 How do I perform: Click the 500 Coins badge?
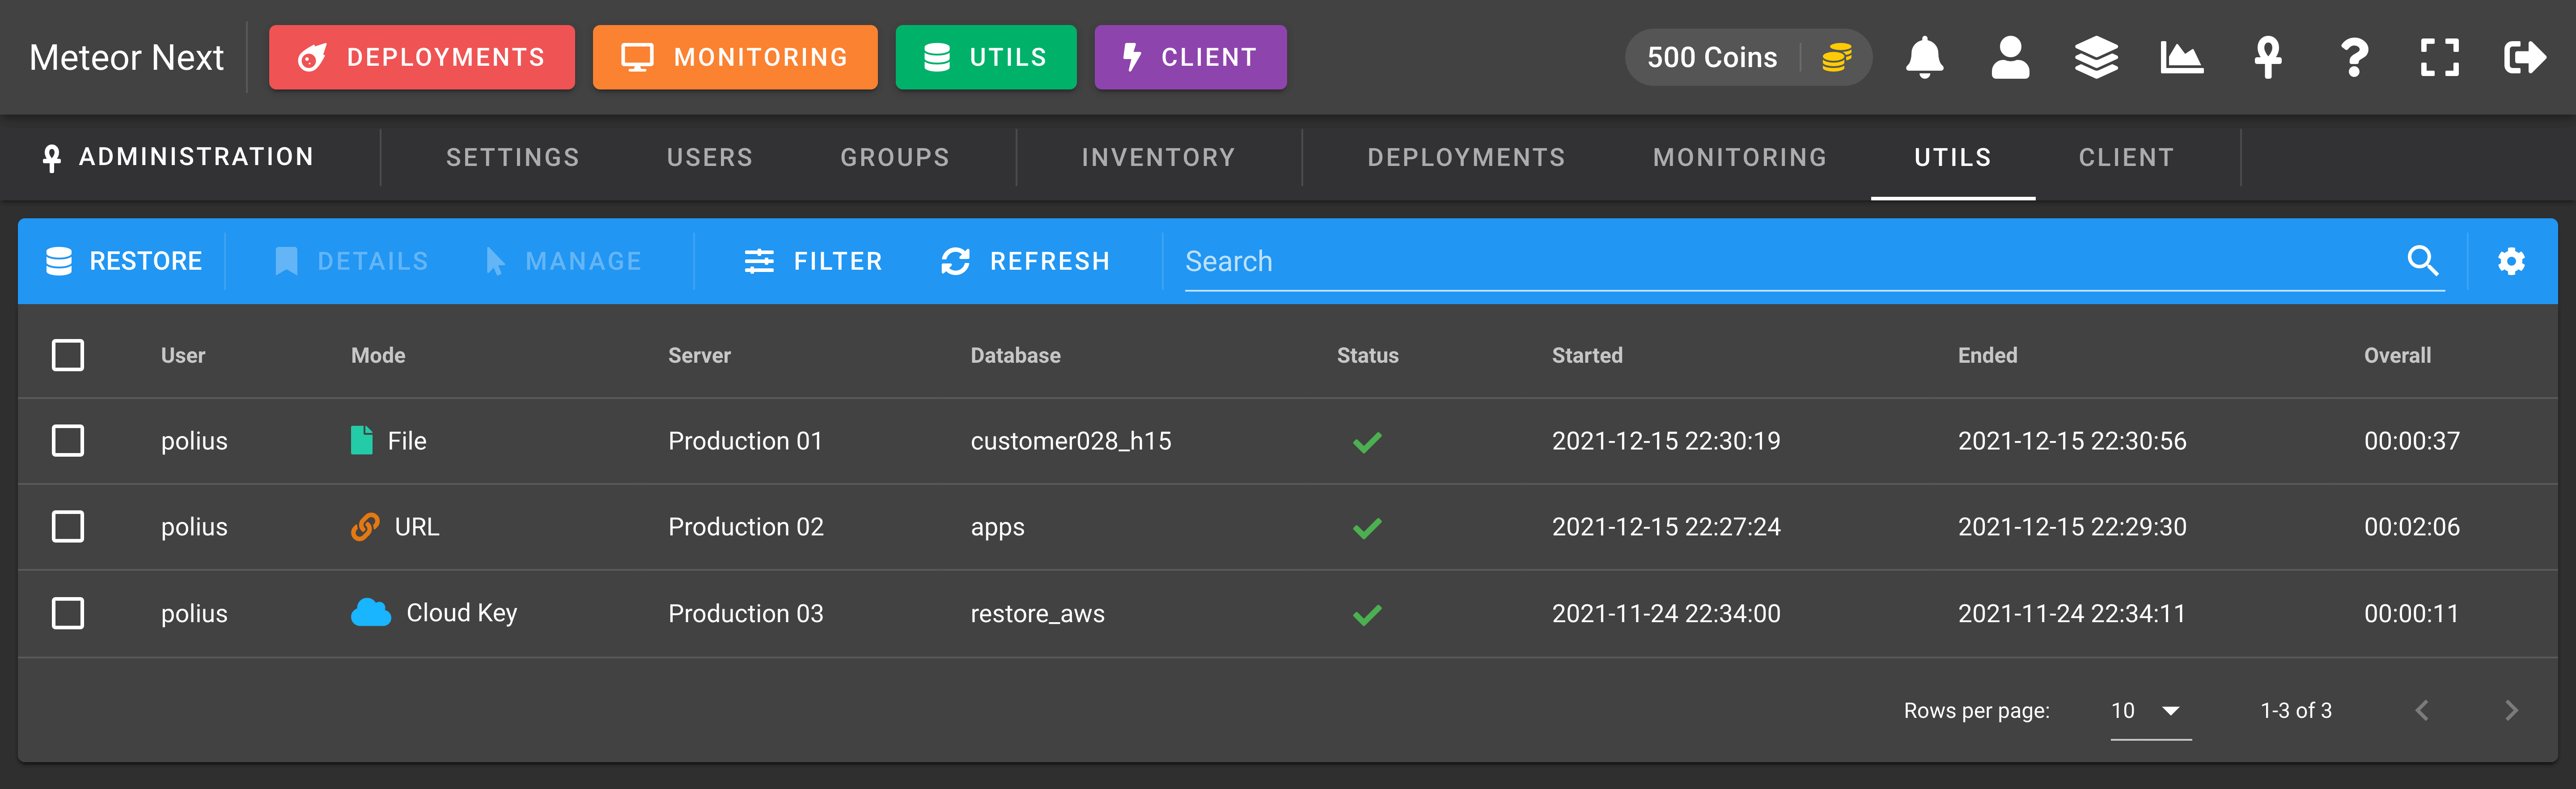[x=1748, y=57]
